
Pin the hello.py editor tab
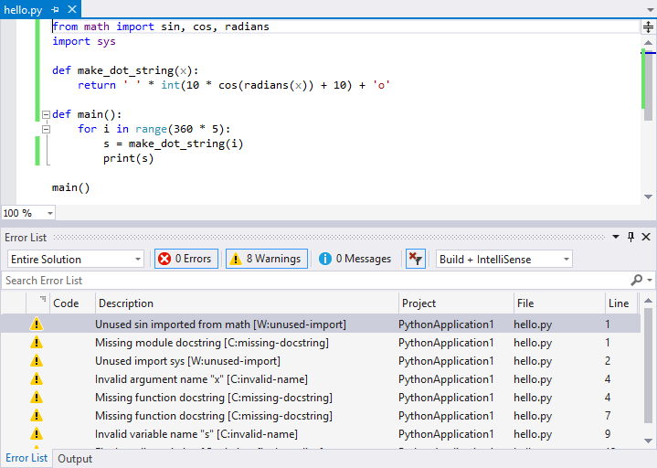point(56,9)
